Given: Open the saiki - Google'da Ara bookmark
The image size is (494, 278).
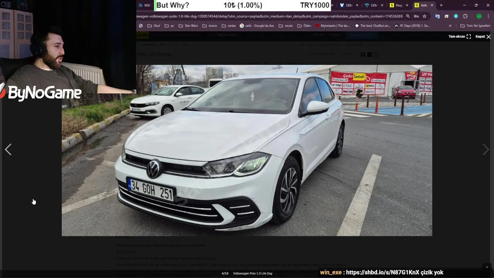Looking at the screenshot, I should (x=257, y=26).
